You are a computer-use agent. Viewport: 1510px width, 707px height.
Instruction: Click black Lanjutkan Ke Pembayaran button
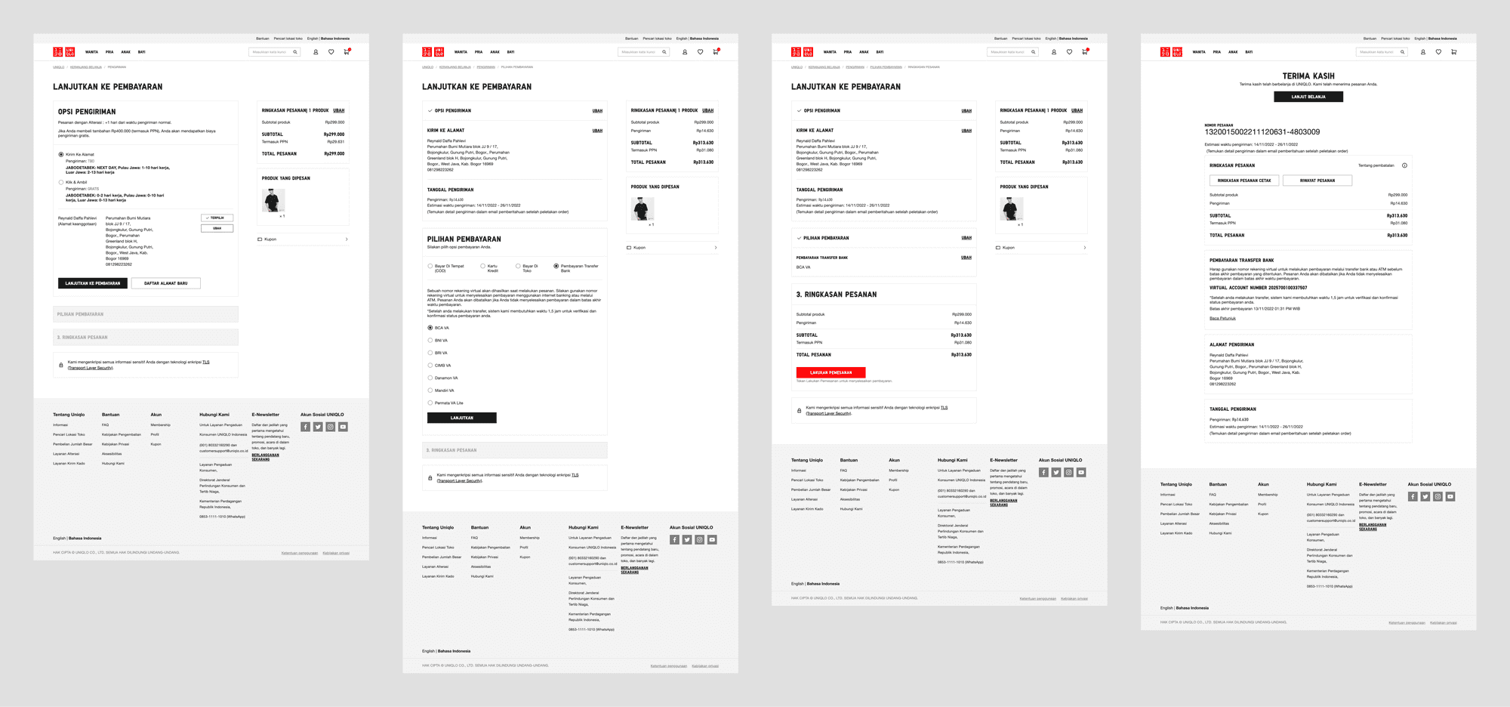(93, 283)
